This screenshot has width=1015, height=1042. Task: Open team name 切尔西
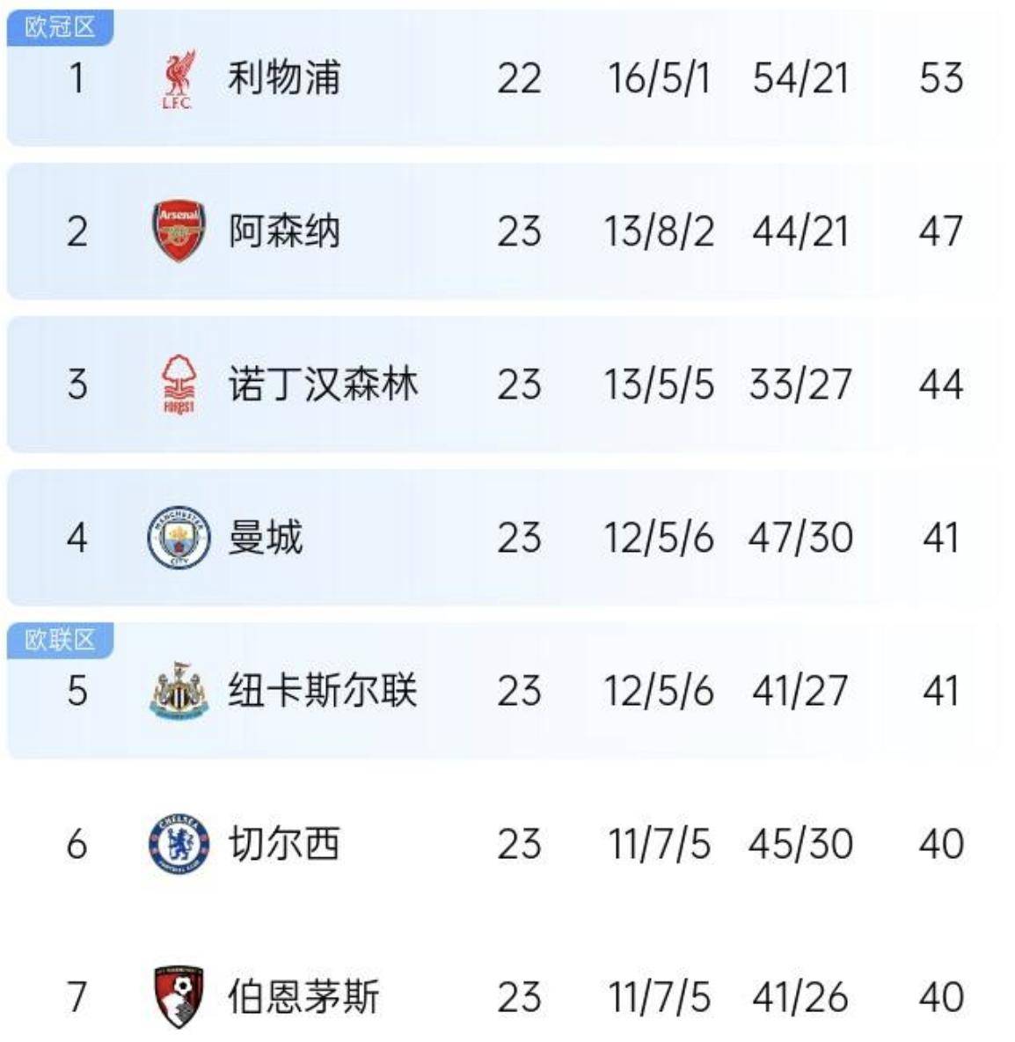(283, 844)
